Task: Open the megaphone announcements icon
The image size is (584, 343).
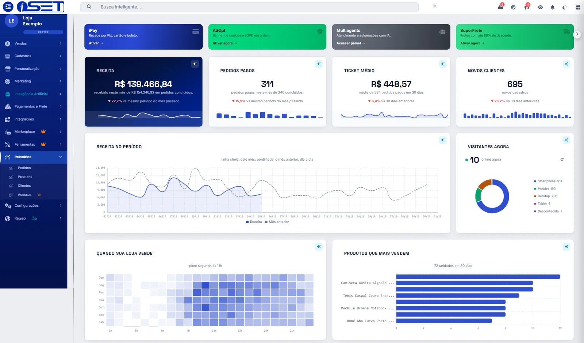Action: pyautogui.click(x=526, y=7)
